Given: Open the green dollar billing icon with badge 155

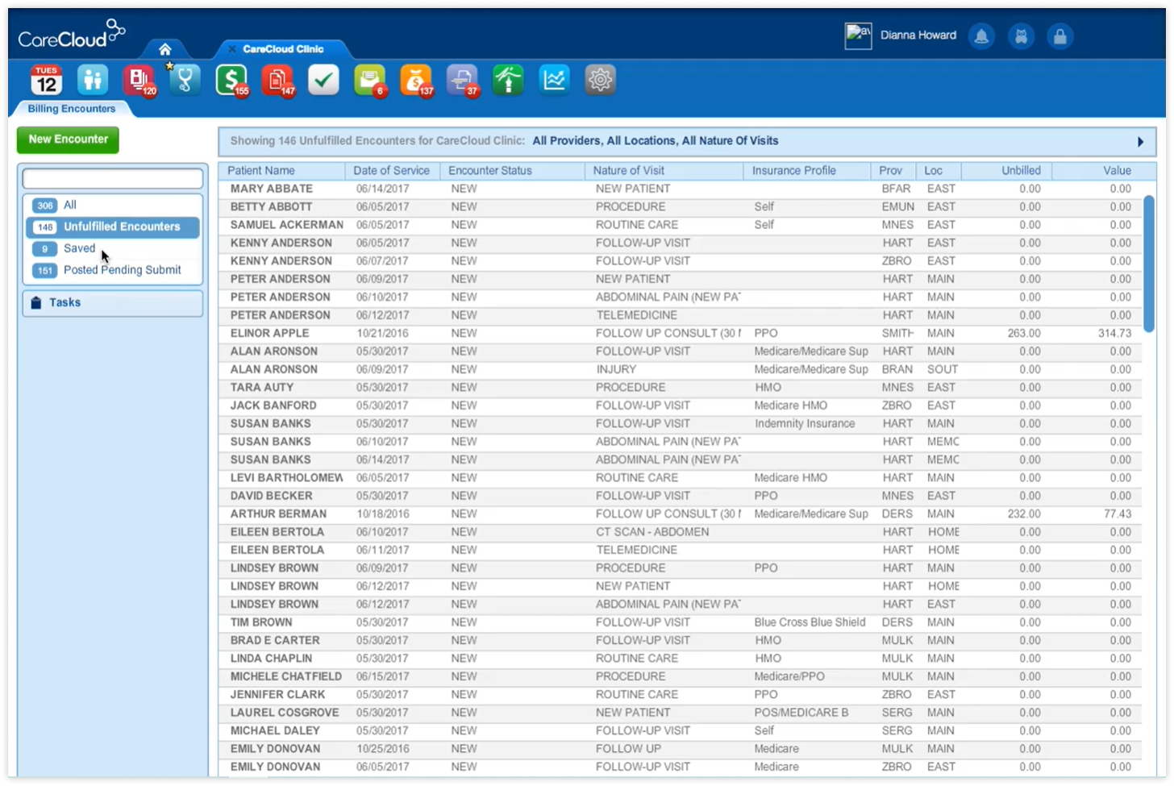Looking at the screenshot, I should point(231,80).
